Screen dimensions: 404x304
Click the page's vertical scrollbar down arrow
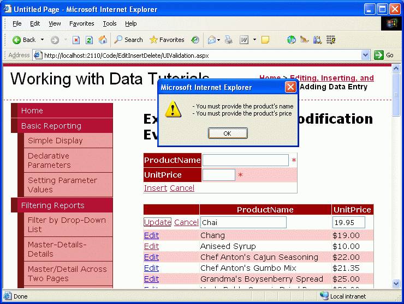pyautogui.click(x=396, y=283)
